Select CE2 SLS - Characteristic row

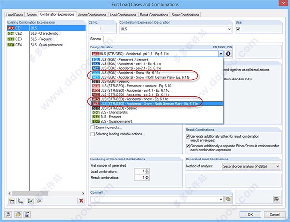click(x=46, y=33)
